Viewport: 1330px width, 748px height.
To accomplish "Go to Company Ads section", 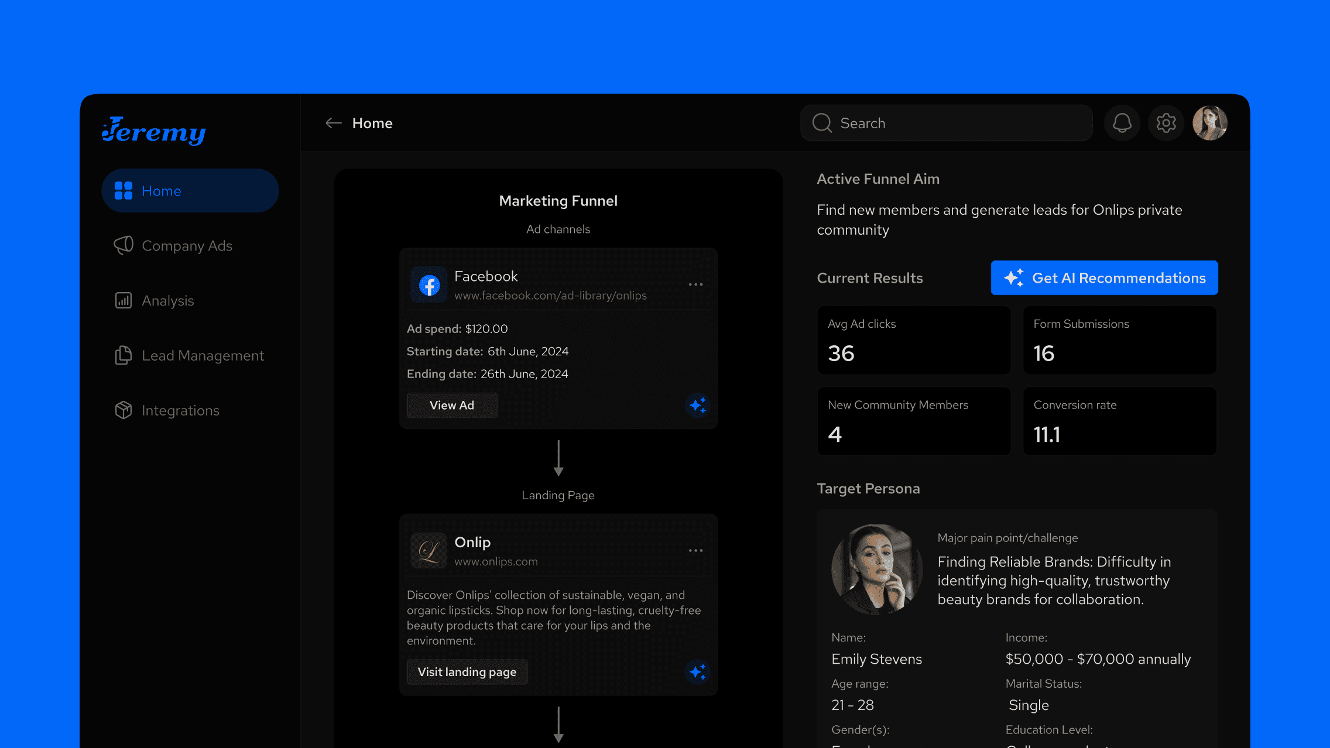I will click(x=187, y=246).
